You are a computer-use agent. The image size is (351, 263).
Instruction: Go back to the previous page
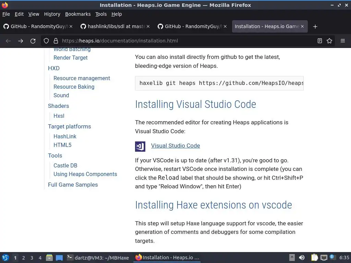(x=8, y=41)
